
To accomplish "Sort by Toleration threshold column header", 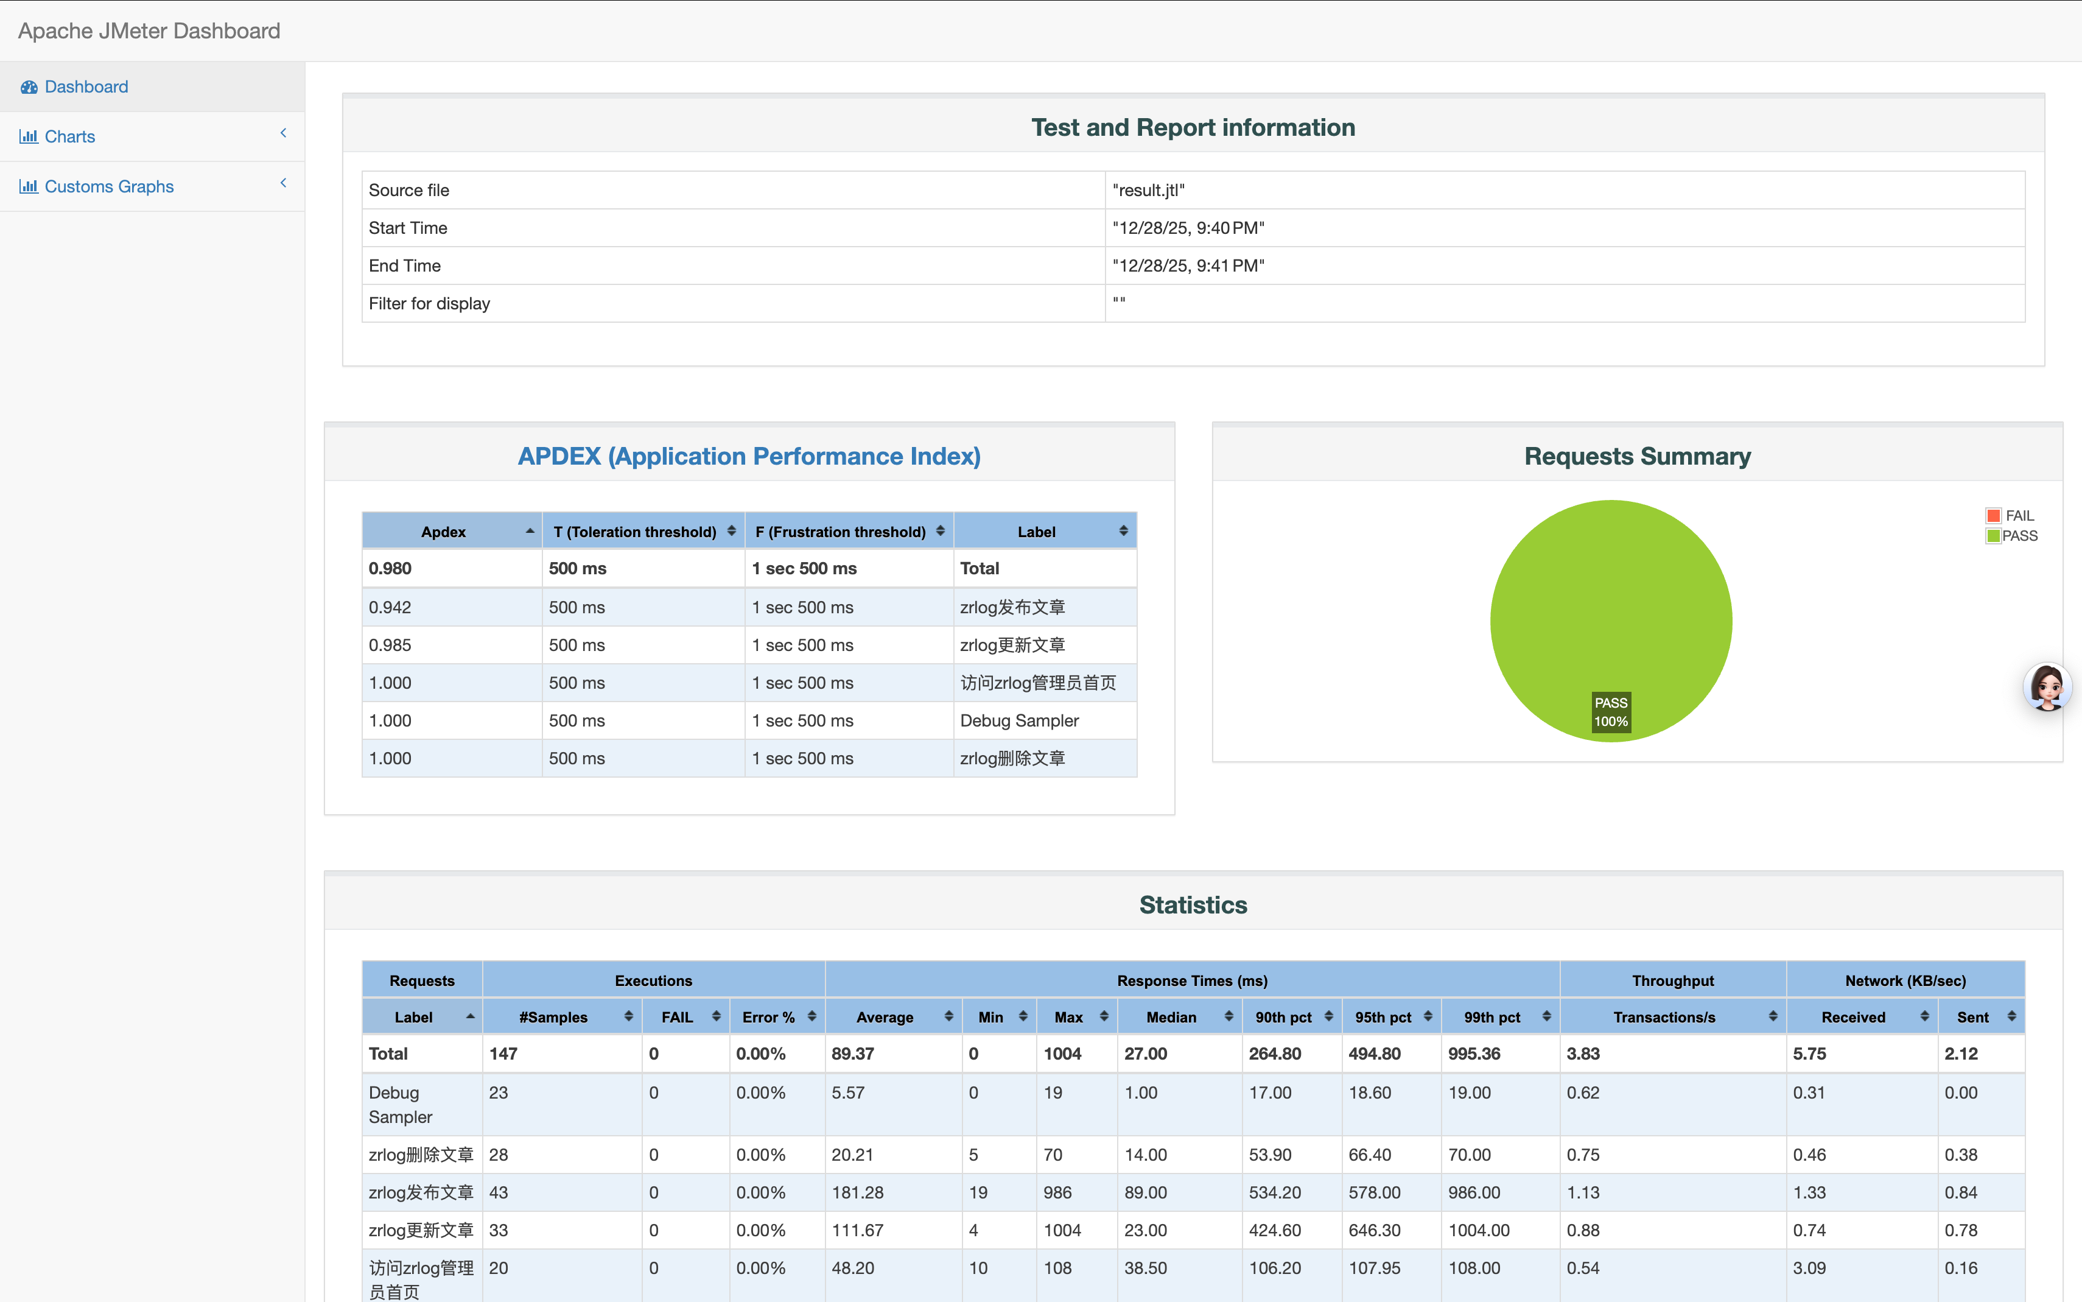I will pyautogui.click(x=635, y=531).
